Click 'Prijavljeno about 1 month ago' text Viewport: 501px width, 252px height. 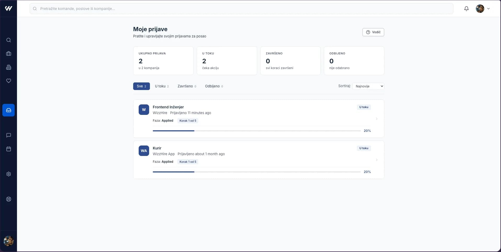(x=201, y=154)
